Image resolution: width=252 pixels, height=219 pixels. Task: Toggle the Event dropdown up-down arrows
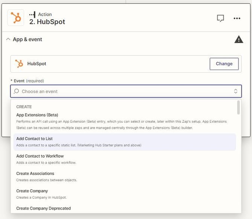pos(235,91)
